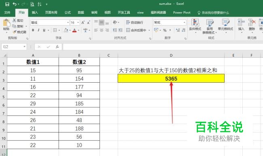
Task: Click the Insert Function fx icon
Action: click(x=57, y=47)
